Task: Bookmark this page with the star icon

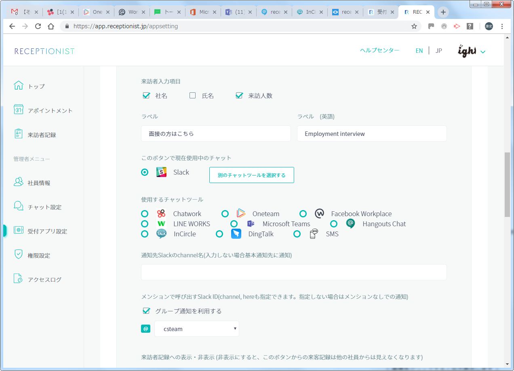Action: pos(414,26)
